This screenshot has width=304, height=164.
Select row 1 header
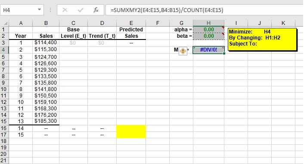coord(4,30)
